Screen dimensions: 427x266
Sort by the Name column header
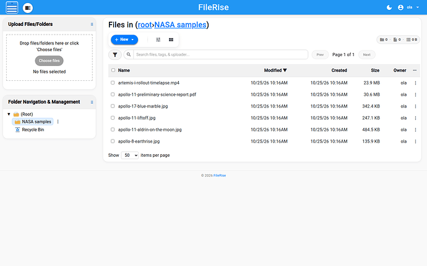pos(124,70)
